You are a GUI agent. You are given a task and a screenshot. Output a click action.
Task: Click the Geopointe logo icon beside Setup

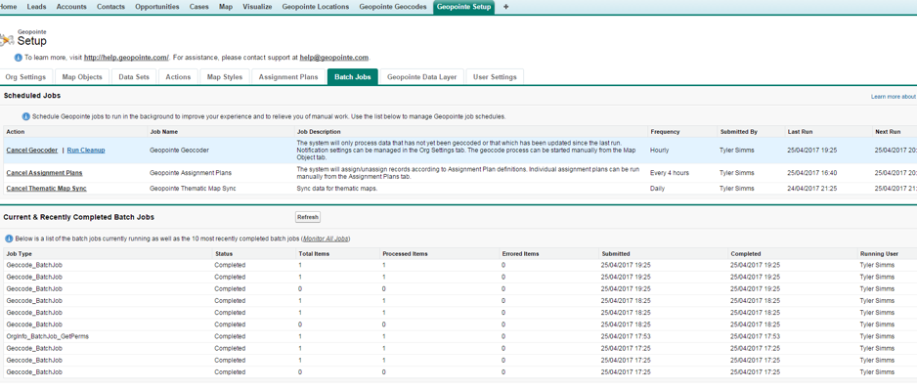pyautogui.click(x=7, y=40)
